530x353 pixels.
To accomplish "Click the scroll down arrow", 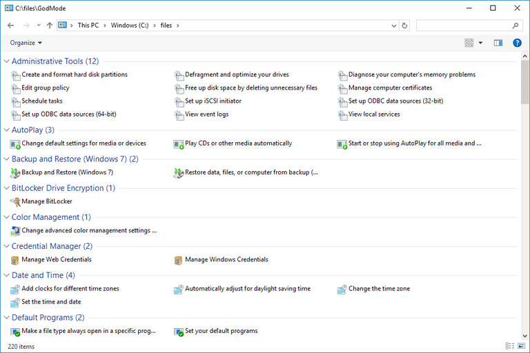I will pos(524,336).
